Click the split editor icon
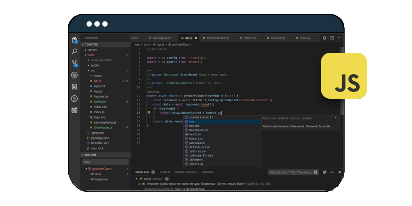The image size is (412, 206). [x=332, y=38]
